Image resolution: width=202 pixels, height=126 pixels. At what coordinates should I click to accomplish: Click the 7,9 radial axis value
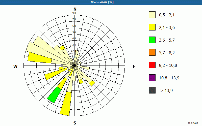point(74,19)
